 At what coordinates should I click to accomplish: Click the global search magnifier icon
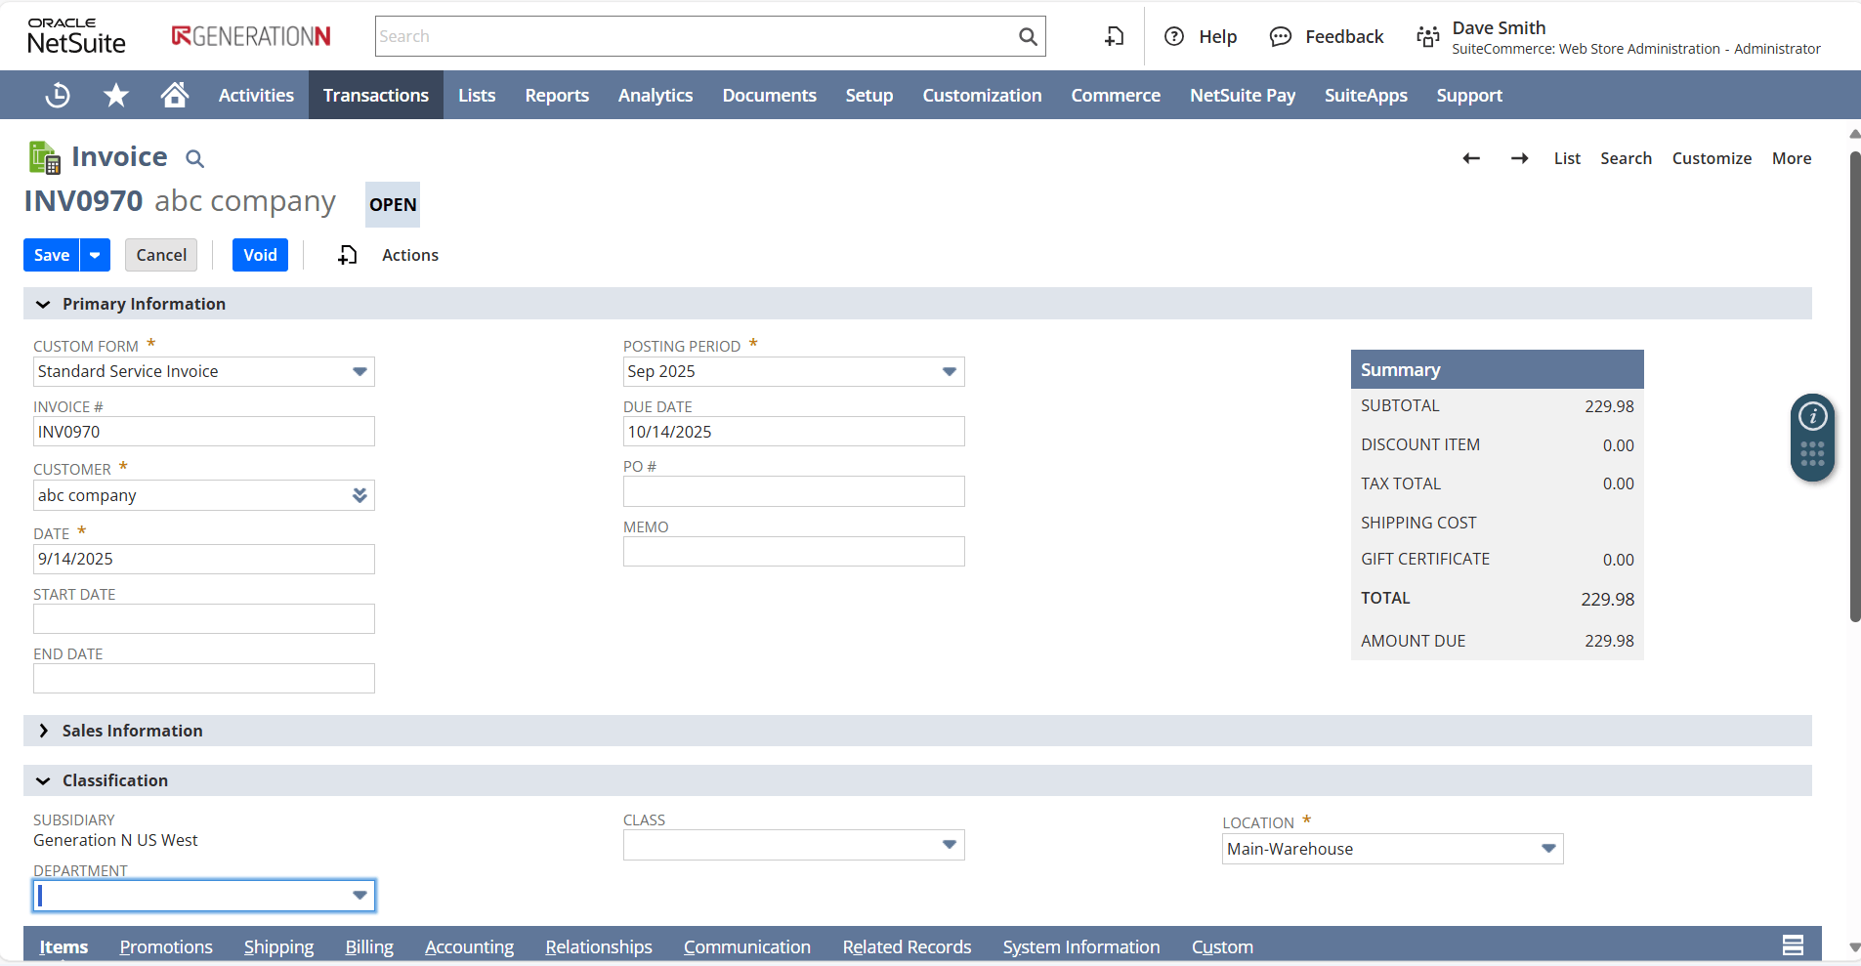coord(1027,36)
